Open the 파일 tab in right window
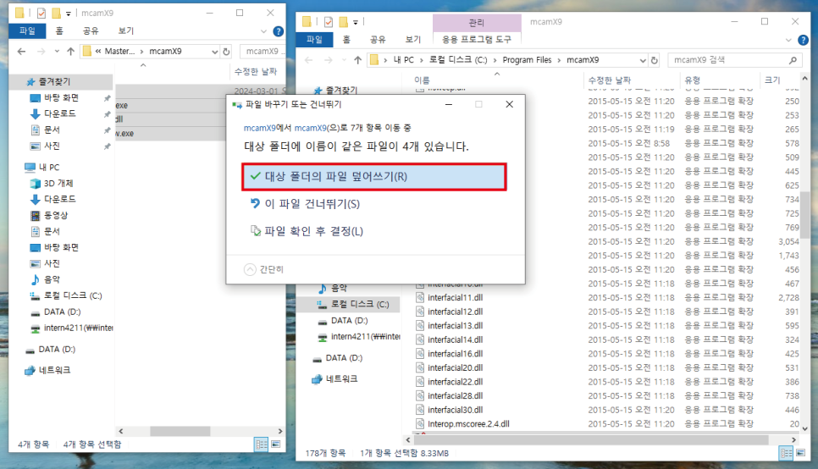 click(x=314, y=39)
